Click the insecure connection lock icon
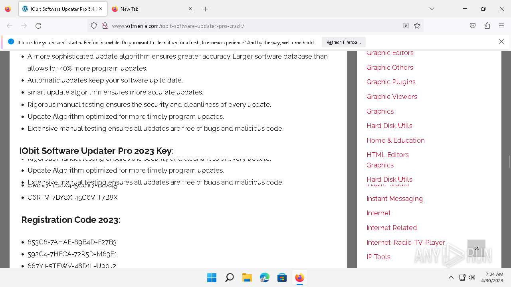This screenshot has width=511, height=287. point(105,26)
